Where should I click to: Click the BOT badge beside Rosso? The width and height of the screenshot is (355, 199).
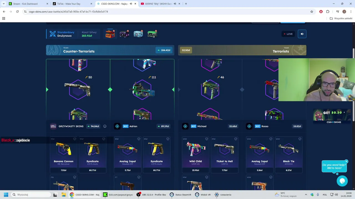[x=257, y=126]
